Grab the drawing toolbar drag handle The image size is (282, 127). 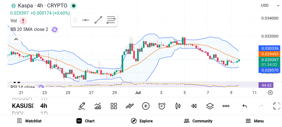pyautogui.click(x=75, y=20)
